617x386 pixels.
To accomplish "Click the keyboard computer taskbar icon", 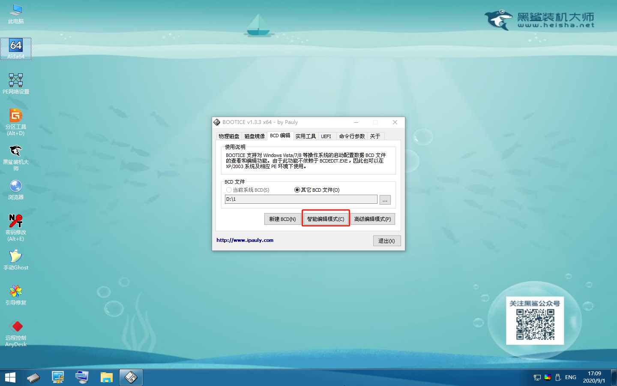I will [x=82, y=377].
